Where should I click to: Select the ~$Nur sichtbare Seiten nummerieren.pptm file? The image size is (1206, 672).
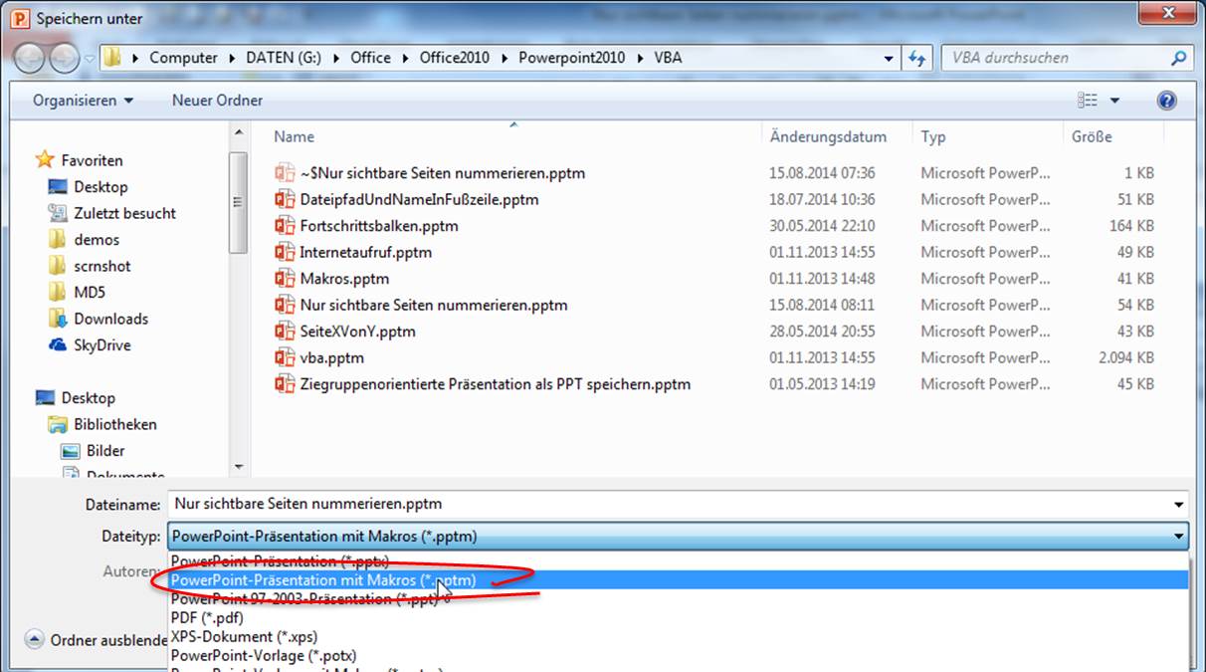point(443,173)
